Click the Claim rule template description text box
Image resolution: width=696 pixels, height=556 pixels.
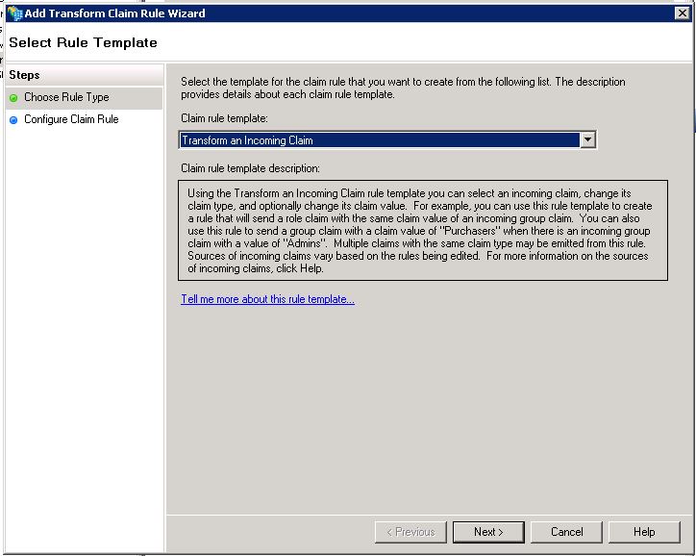click(x=423, y=231)
